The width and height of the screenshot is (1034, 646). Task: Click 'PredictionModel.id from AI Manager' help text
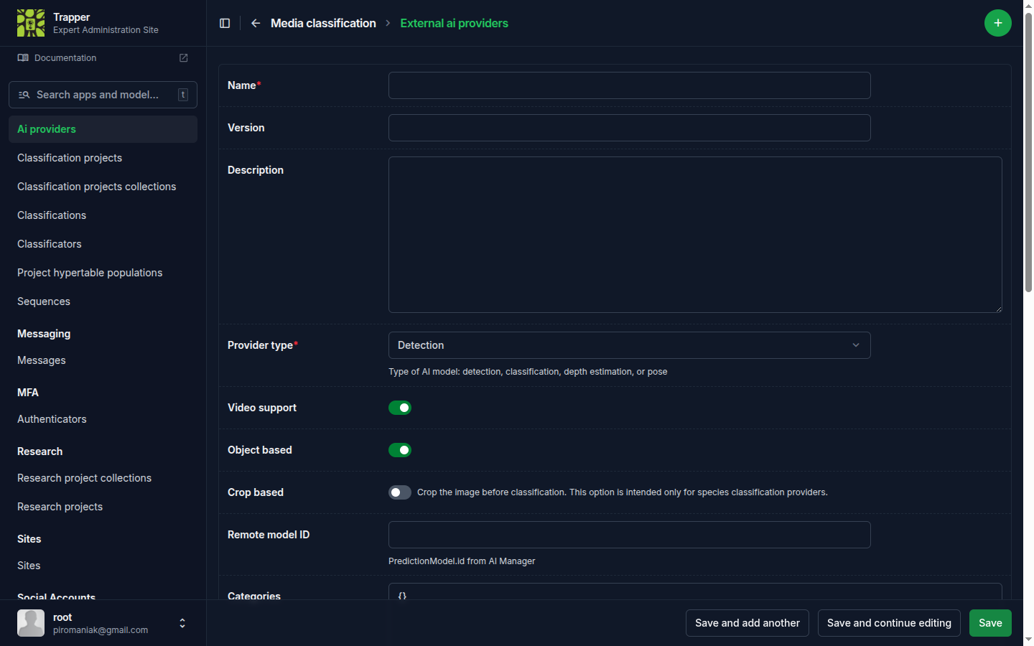point(462,561)
